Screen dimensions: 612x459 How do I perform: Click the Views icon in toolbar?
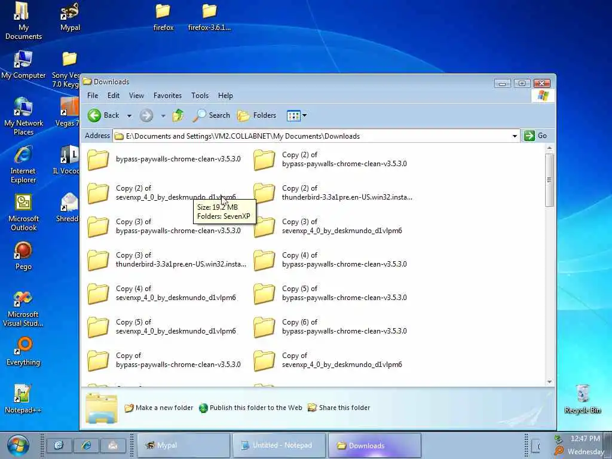tap(293, 115)
